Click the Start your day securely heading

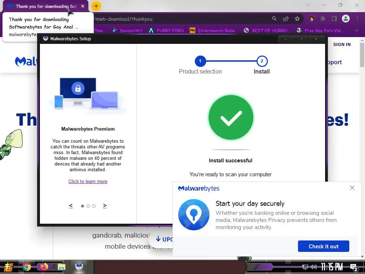point(250,204)
